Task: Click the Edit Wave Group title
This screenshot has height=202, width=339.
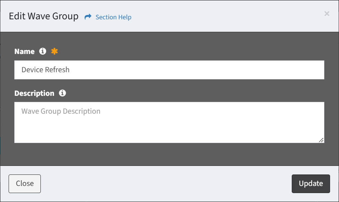Action: (44, 16)
